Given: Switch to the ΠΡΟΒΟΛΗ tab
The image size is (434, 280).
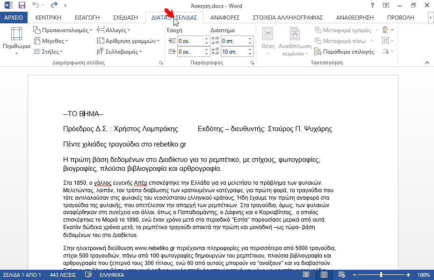Looking at the screenshot, I should (400, 17).
